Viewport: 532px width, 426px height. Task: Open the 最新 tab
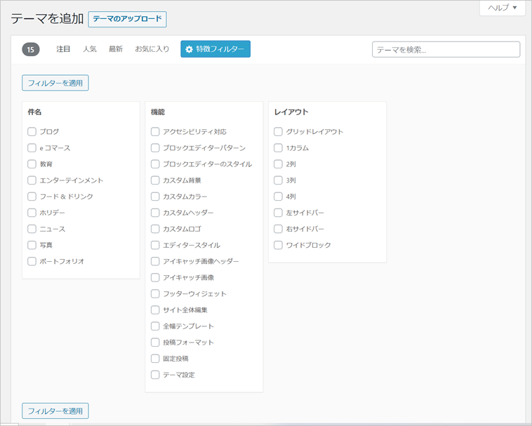coord(116,49)
